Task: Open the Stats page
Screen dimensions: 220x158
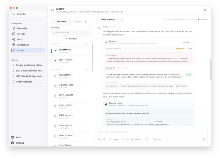Action: [16, 137]
